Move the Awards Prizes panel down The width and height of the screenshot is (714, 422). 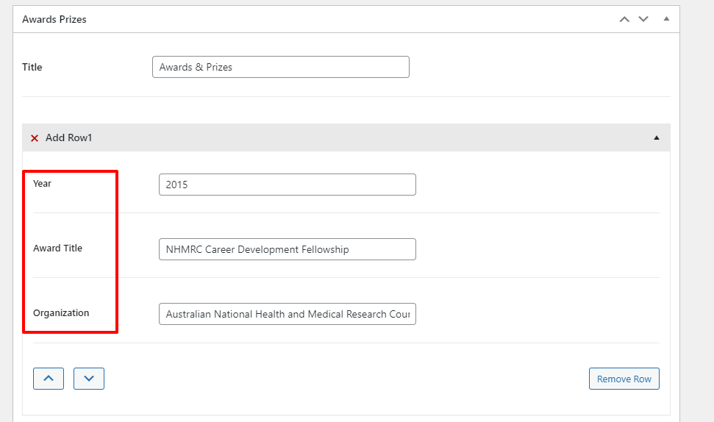click(643, 19)
